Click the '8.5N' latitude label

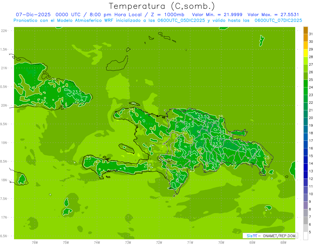[3, 161]
